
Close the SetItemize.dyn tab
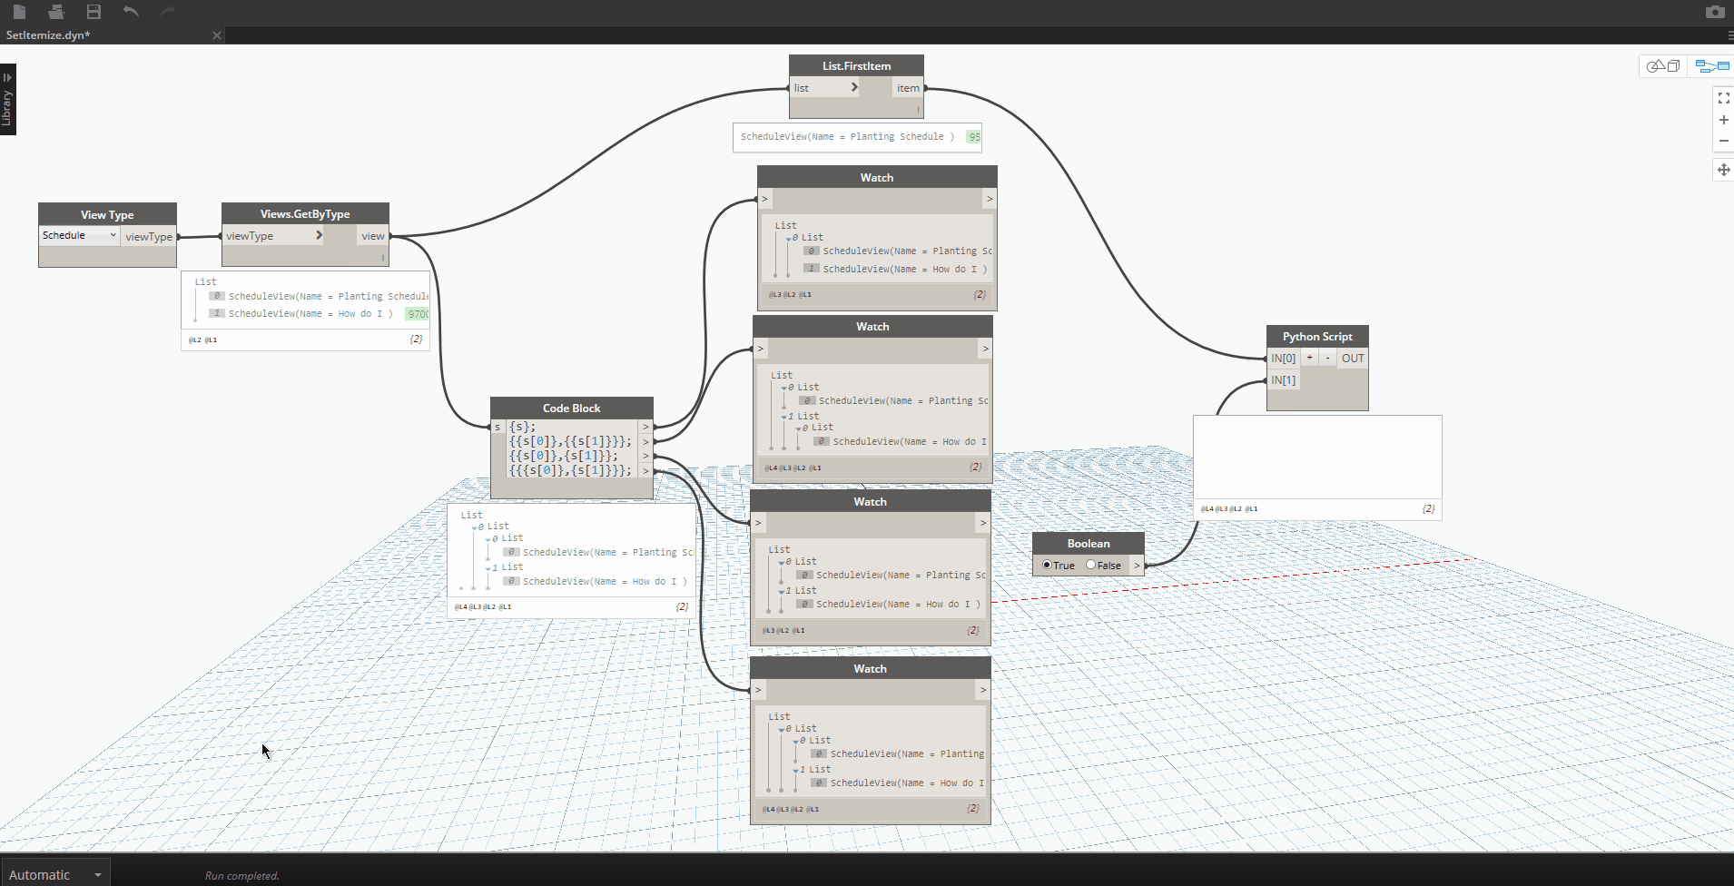[x=216, y=35]
